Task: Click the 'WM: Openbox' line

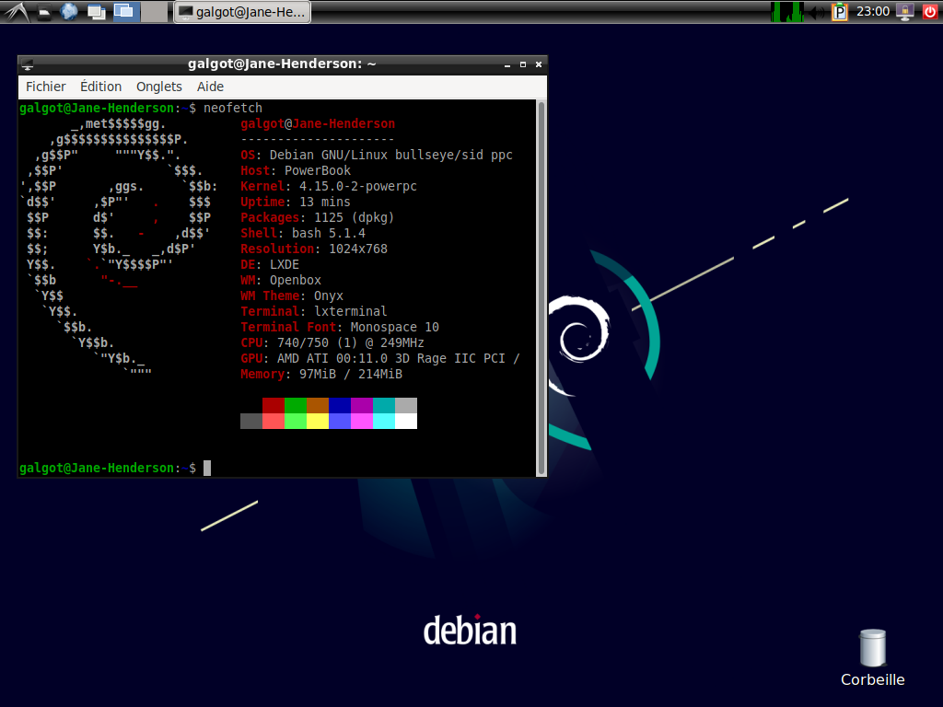Action: coord(281,280)
